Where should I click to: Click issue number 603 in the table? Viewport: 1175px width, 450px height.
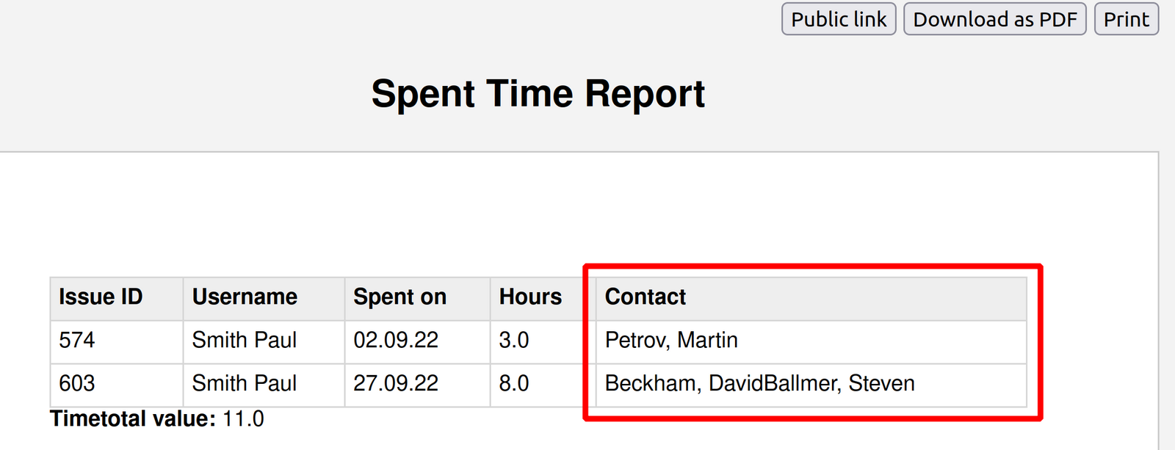coord(73,383)
